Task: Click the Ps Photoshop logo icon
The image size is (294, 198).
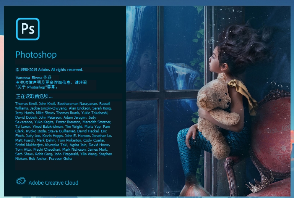Action: 28,29
